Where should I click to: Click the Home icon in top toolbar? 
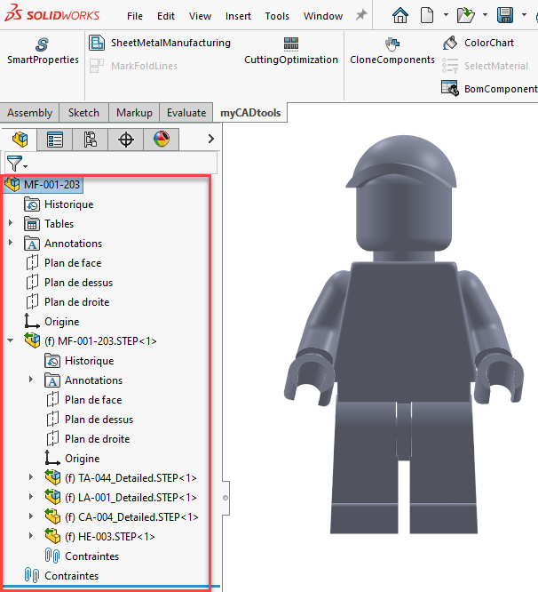(x=400, y=15)
